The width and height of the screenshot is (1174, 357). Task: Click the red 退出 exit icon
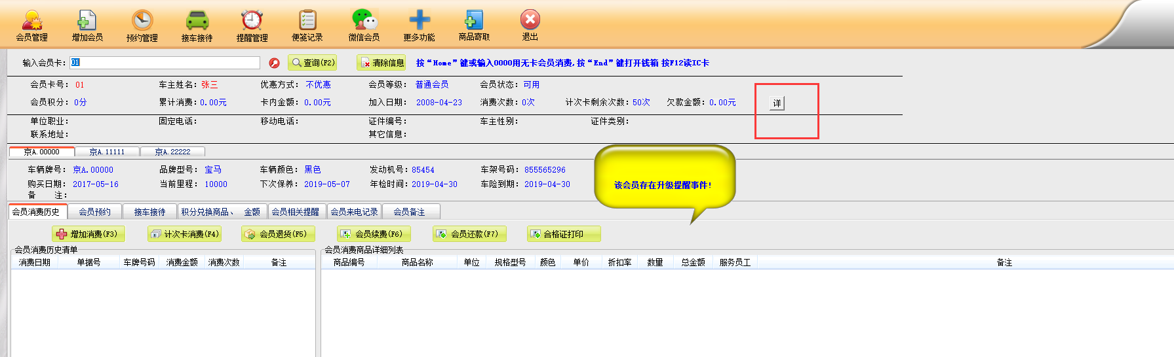[x=530, y=20]
